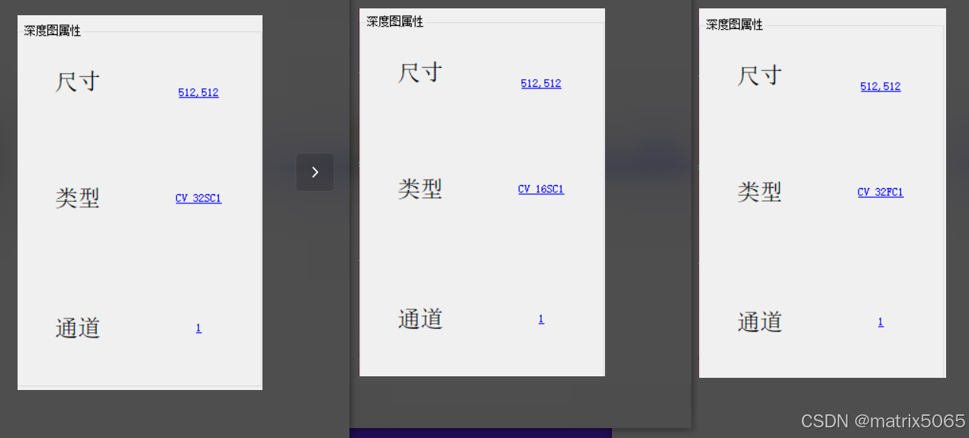
Task: Select the 通道 label in the CV_32SC1 panel
Action: point(78,328)
